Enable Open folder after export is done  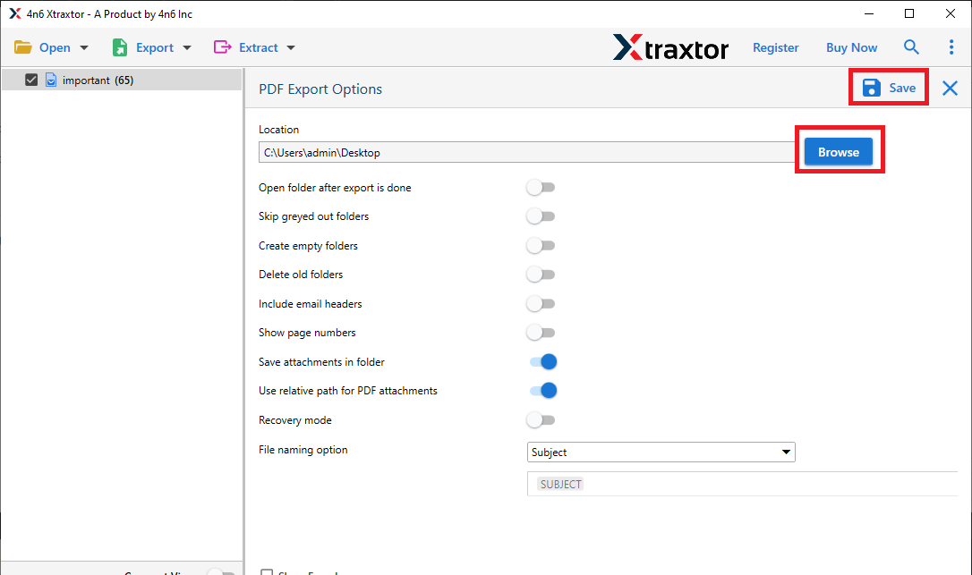541,187
